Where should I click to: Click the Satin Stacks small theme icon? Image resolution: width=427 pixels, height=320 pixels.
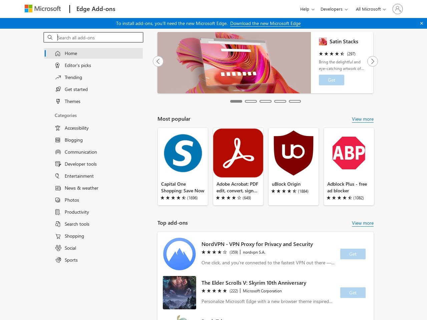click(x=323, y=41)
